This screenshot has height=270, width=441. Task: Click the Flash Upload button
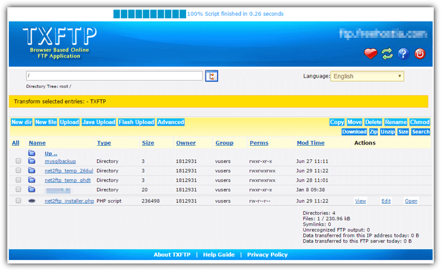click(136, 122)
